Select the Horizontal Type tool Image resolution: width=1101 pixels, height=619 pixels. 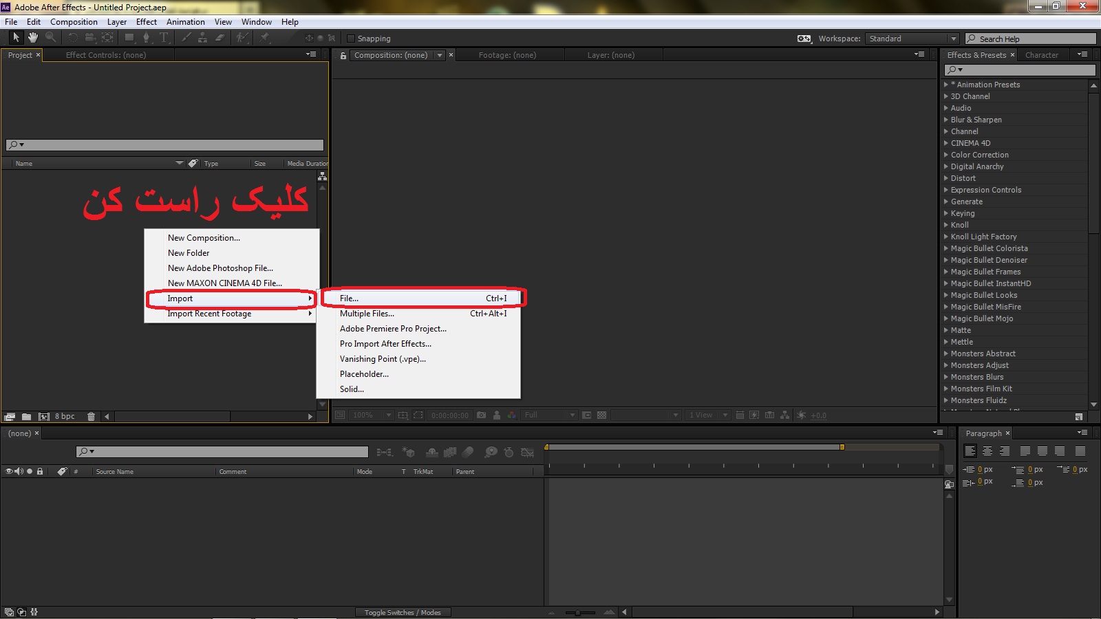tap(164, 38)
